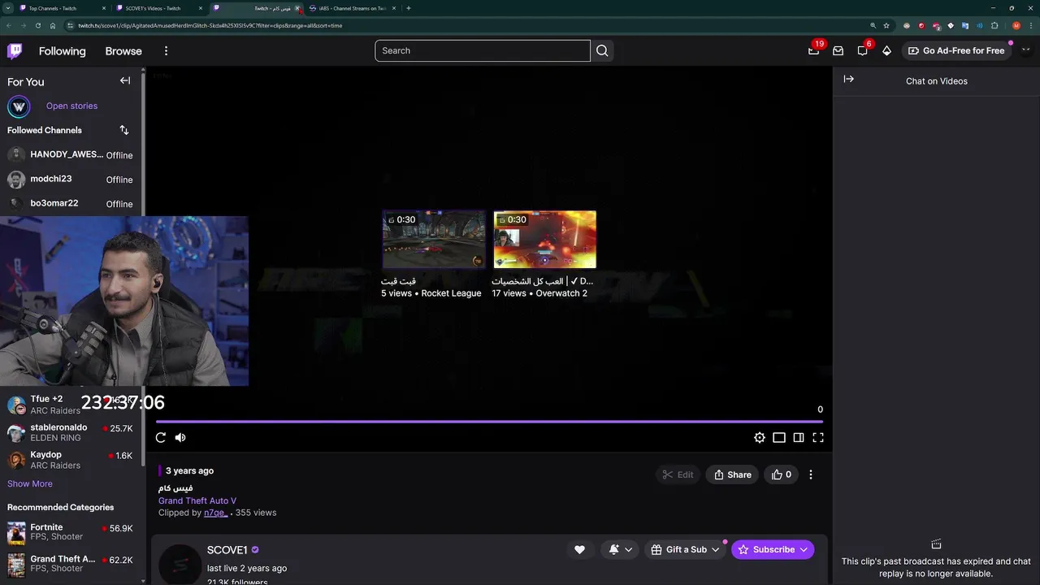Open the Following tab
The width and height of the screenshot is (1040, 585).
coord(62,51)
